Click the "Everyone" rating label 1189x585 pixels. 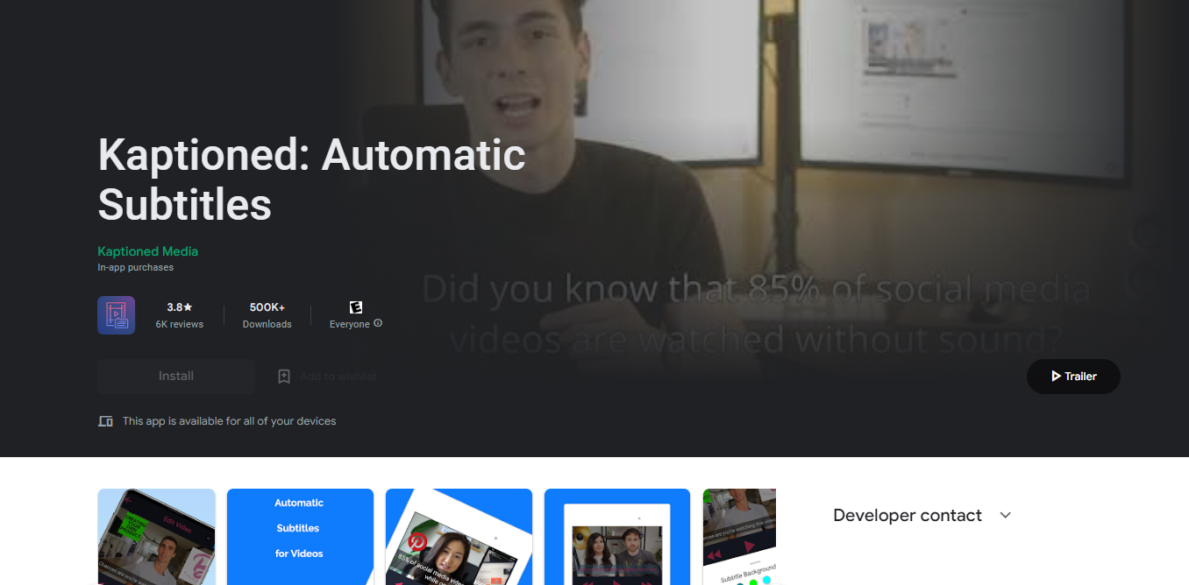(350, 324)
